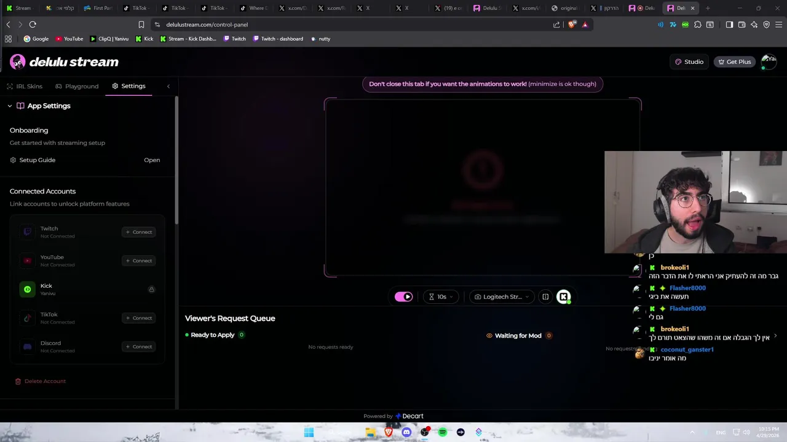Open the YouTube bookmark
This screenshot has height=442, width=787.
point(69,39)
